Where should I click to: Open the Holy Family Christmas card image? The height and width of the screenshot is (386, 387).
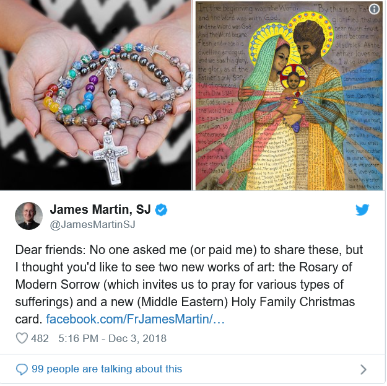pyautogui.click(x=289, y=95)
